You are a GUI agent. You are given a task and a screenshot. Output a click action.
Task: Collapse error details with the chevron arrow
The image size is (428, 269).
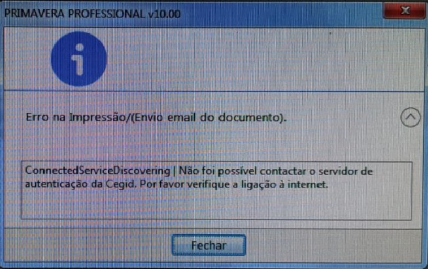click(x=410, y=117)
